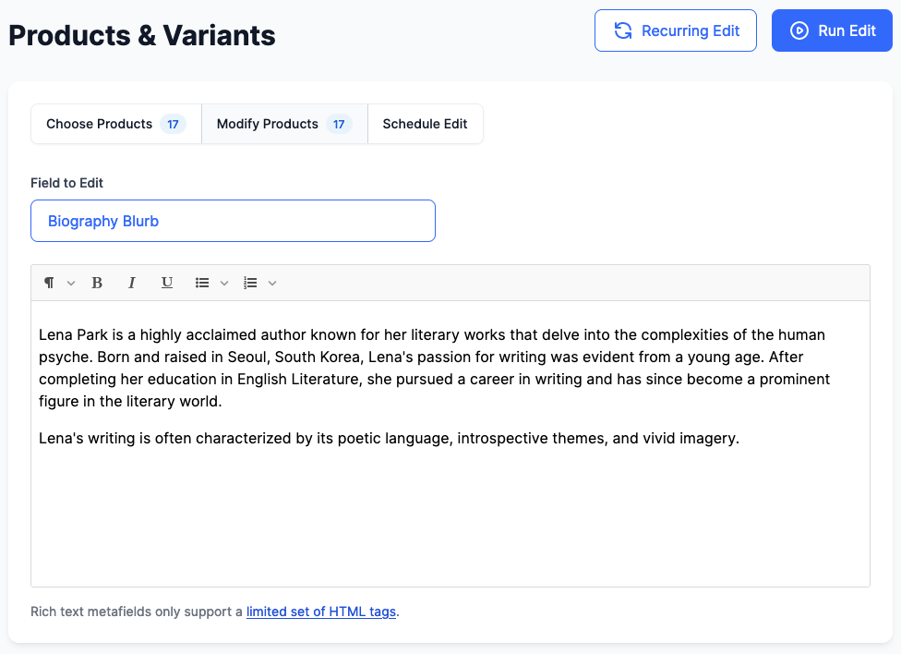Place the cursor in the Lena Park biography text
Viewport: 901px width, 654px height.
pyautogui.click(x=435, y=368)
